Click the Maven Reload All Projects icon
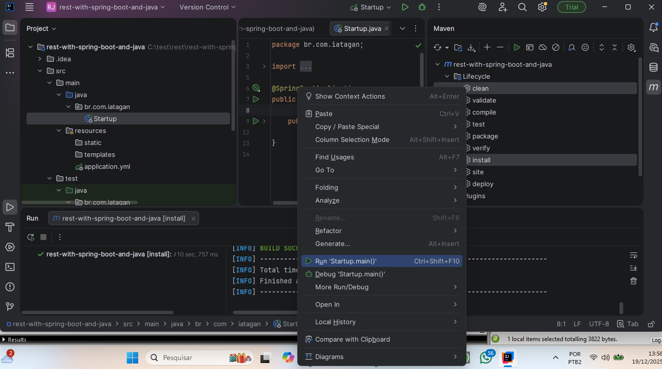This screenshot has height=369, width=662. point(438,47)
